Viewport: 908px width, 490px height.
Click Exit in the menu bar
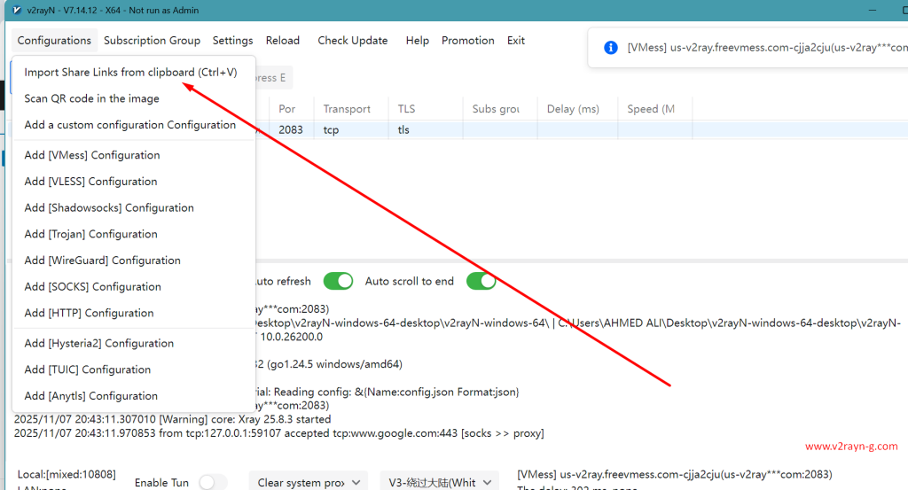click(515, 41)
